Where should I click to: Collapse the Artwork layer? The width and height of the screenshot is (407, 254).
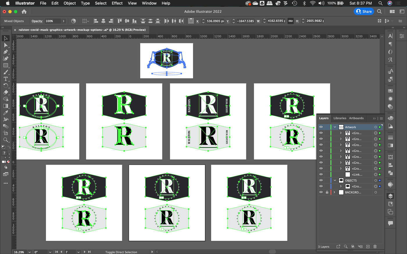(x=335, y=127)
